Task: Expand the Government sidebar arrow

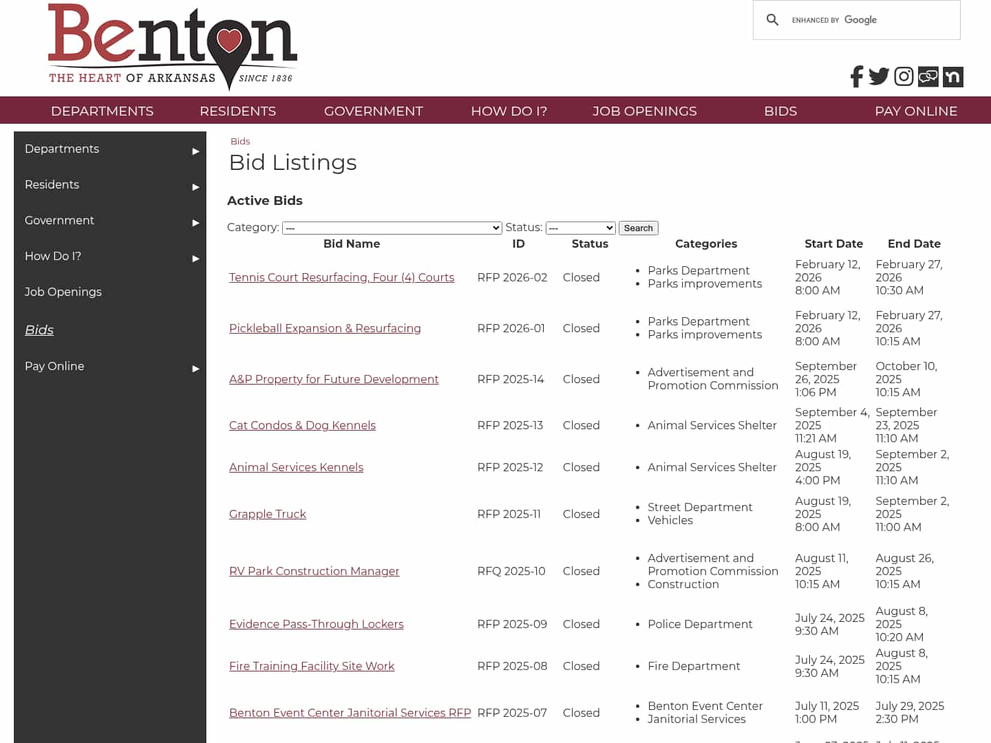Action: [195, 223]
